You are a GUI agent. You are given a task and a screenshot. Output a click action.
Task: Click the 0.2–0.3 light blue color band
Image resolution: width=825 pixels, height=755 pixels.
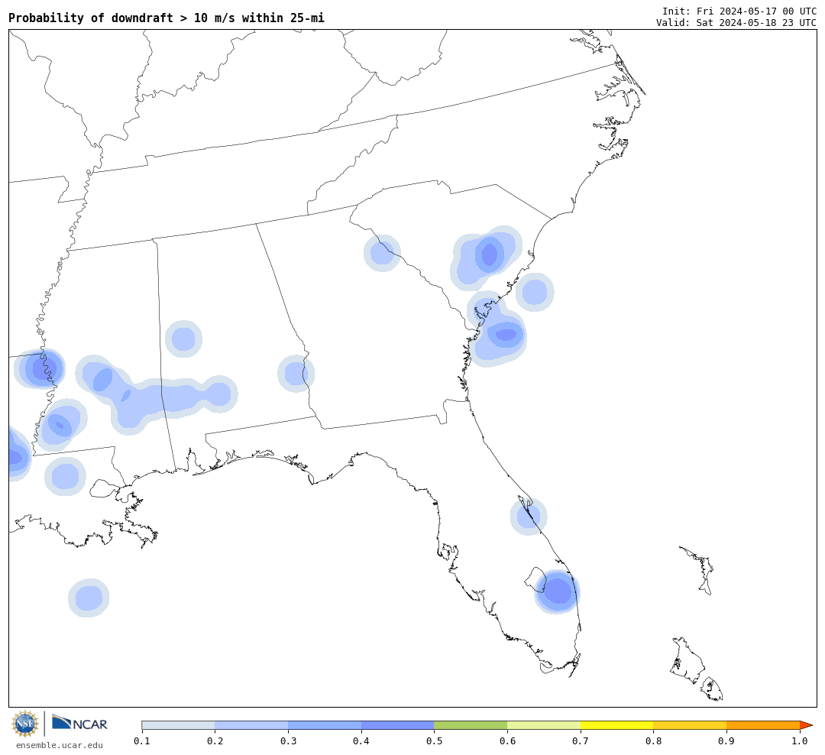pos(251,725)
